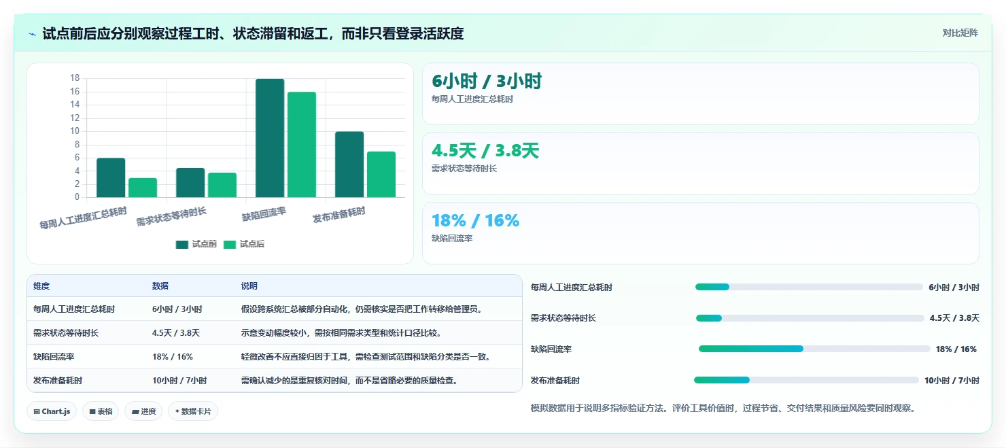Click the 维度 column header
Viewport: 1006px width, 448px height.
(41, 286)
